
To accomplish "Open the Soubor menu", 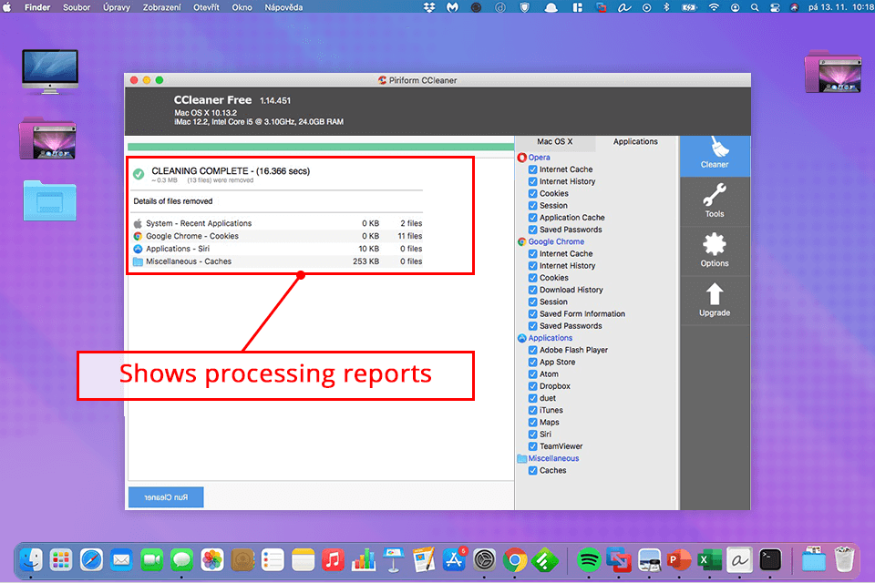I will pos(77,7).
